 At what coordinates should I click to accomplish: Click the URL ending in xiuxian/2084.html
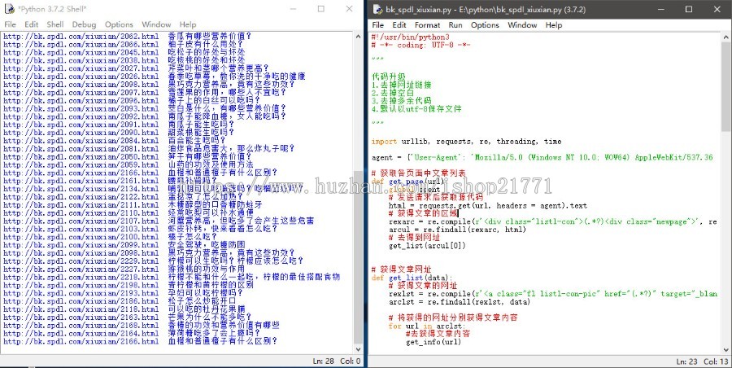[81, 141]
